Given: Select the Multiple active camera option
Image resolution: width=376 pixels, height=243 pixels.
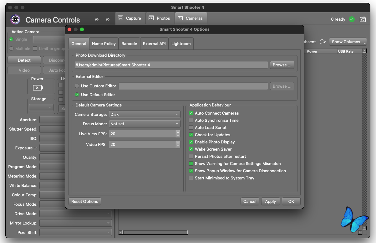Looking at the screenshot, I should pyautogui.click(x=11, y=49).
